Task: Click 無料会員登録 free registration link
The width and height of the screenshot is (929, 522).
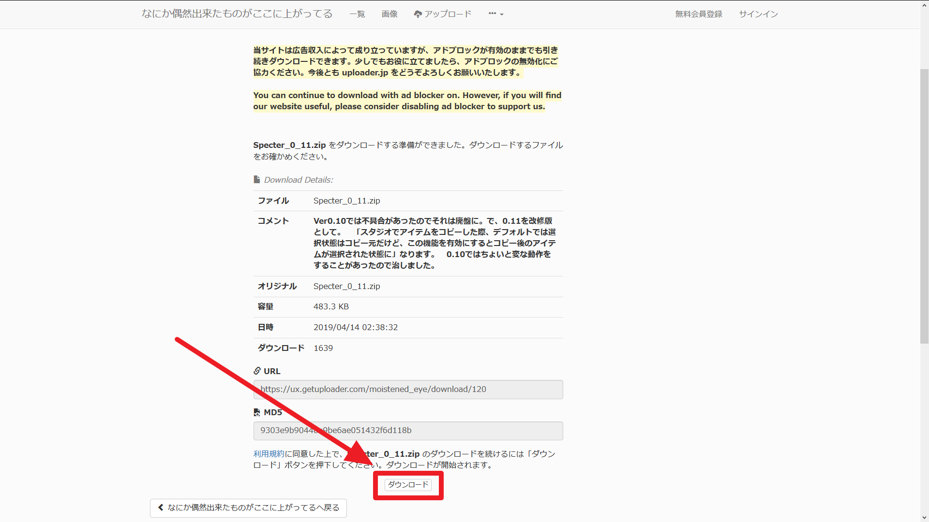Action: 699,14
